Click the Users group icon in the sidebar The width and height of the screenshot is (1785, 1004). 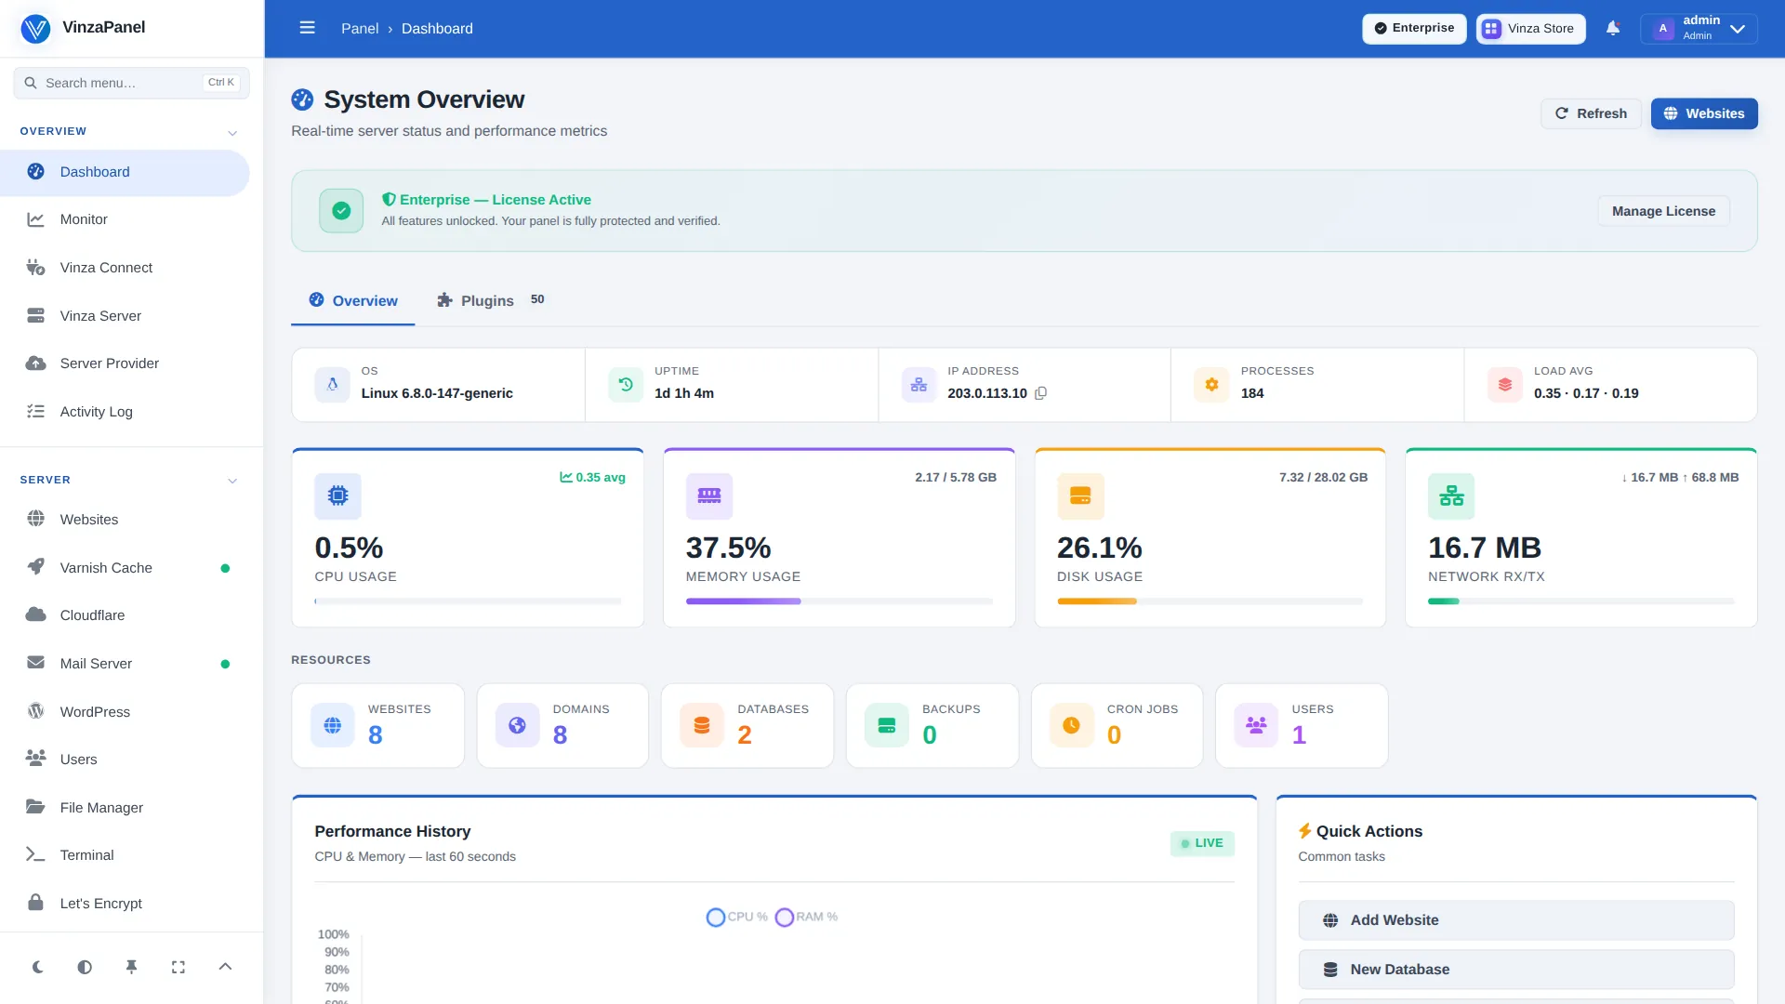[35, 759]
